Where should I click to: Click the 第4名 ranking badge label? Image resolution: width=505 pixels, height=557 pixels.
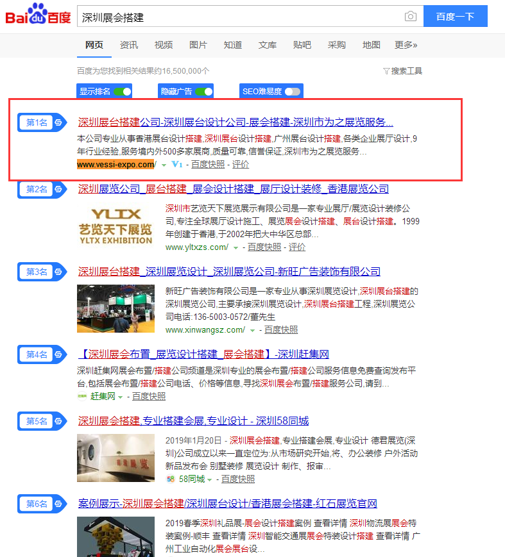click(x=37, y=354)
